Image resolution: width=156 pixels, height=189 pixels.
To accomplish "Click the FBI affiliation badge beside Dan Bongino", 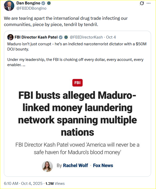I will point(49,3).
